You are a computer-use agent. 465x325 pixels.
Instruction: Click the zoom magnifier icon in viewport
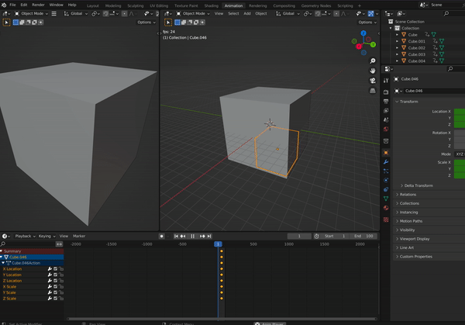click(x=373, y=60)
